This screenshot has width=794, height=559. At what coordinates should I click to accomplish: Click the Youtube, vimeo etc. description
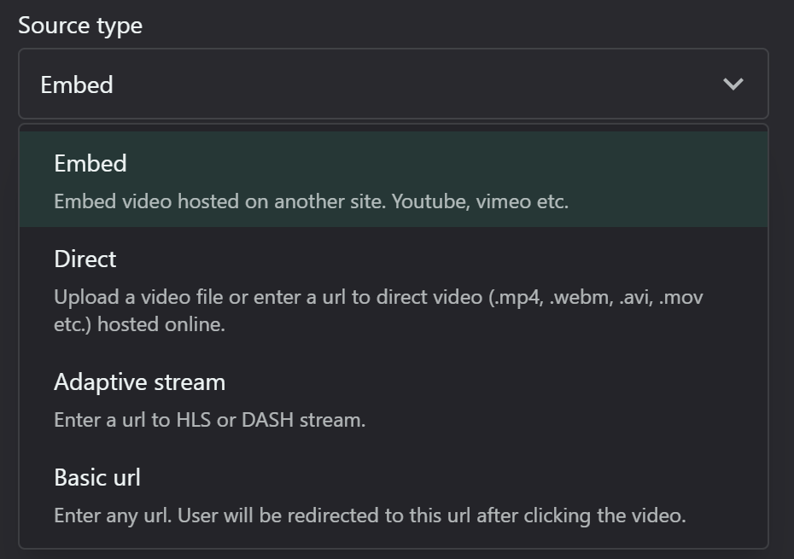480,201
